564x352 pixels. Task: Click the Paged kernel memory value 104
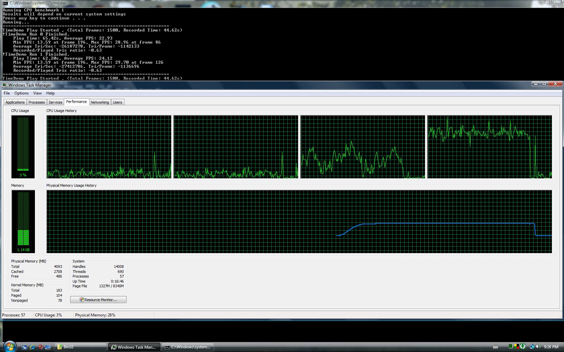59,295
